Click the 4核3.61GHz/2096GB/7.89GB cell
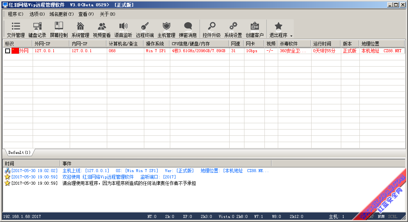Screen dimensions: 408x222 point(198,51)
